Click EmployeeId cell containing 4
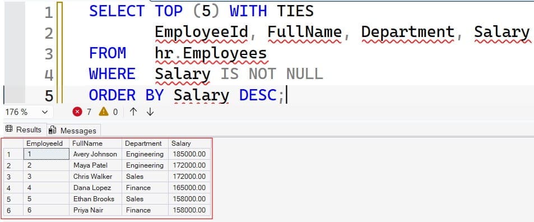 [x=46, y=188]
